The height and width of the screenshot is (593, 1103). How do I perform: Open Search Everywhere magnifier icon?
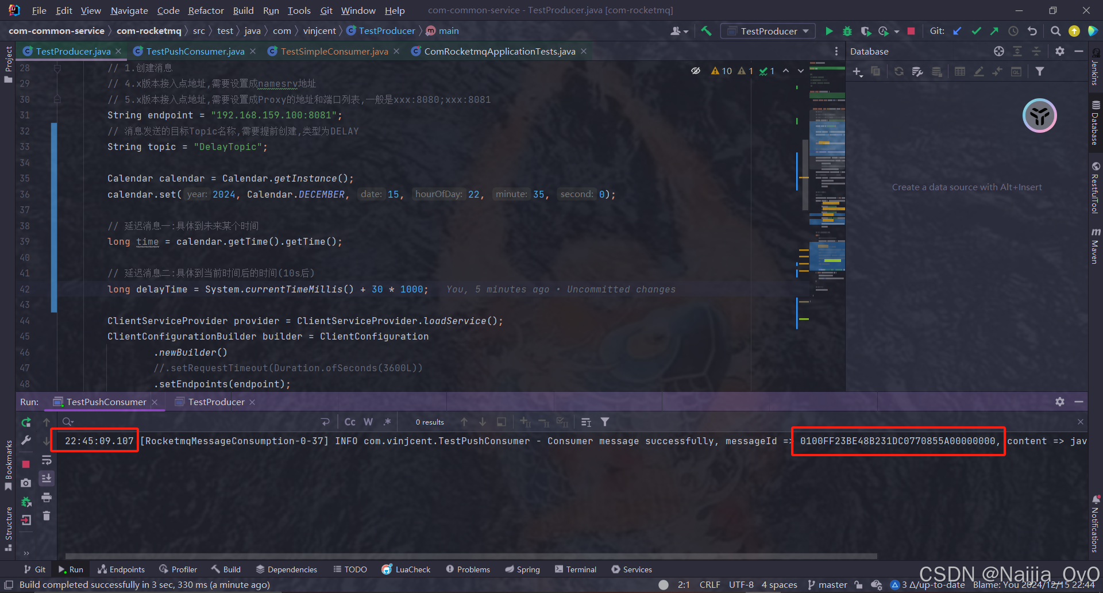coord(1055,31)
